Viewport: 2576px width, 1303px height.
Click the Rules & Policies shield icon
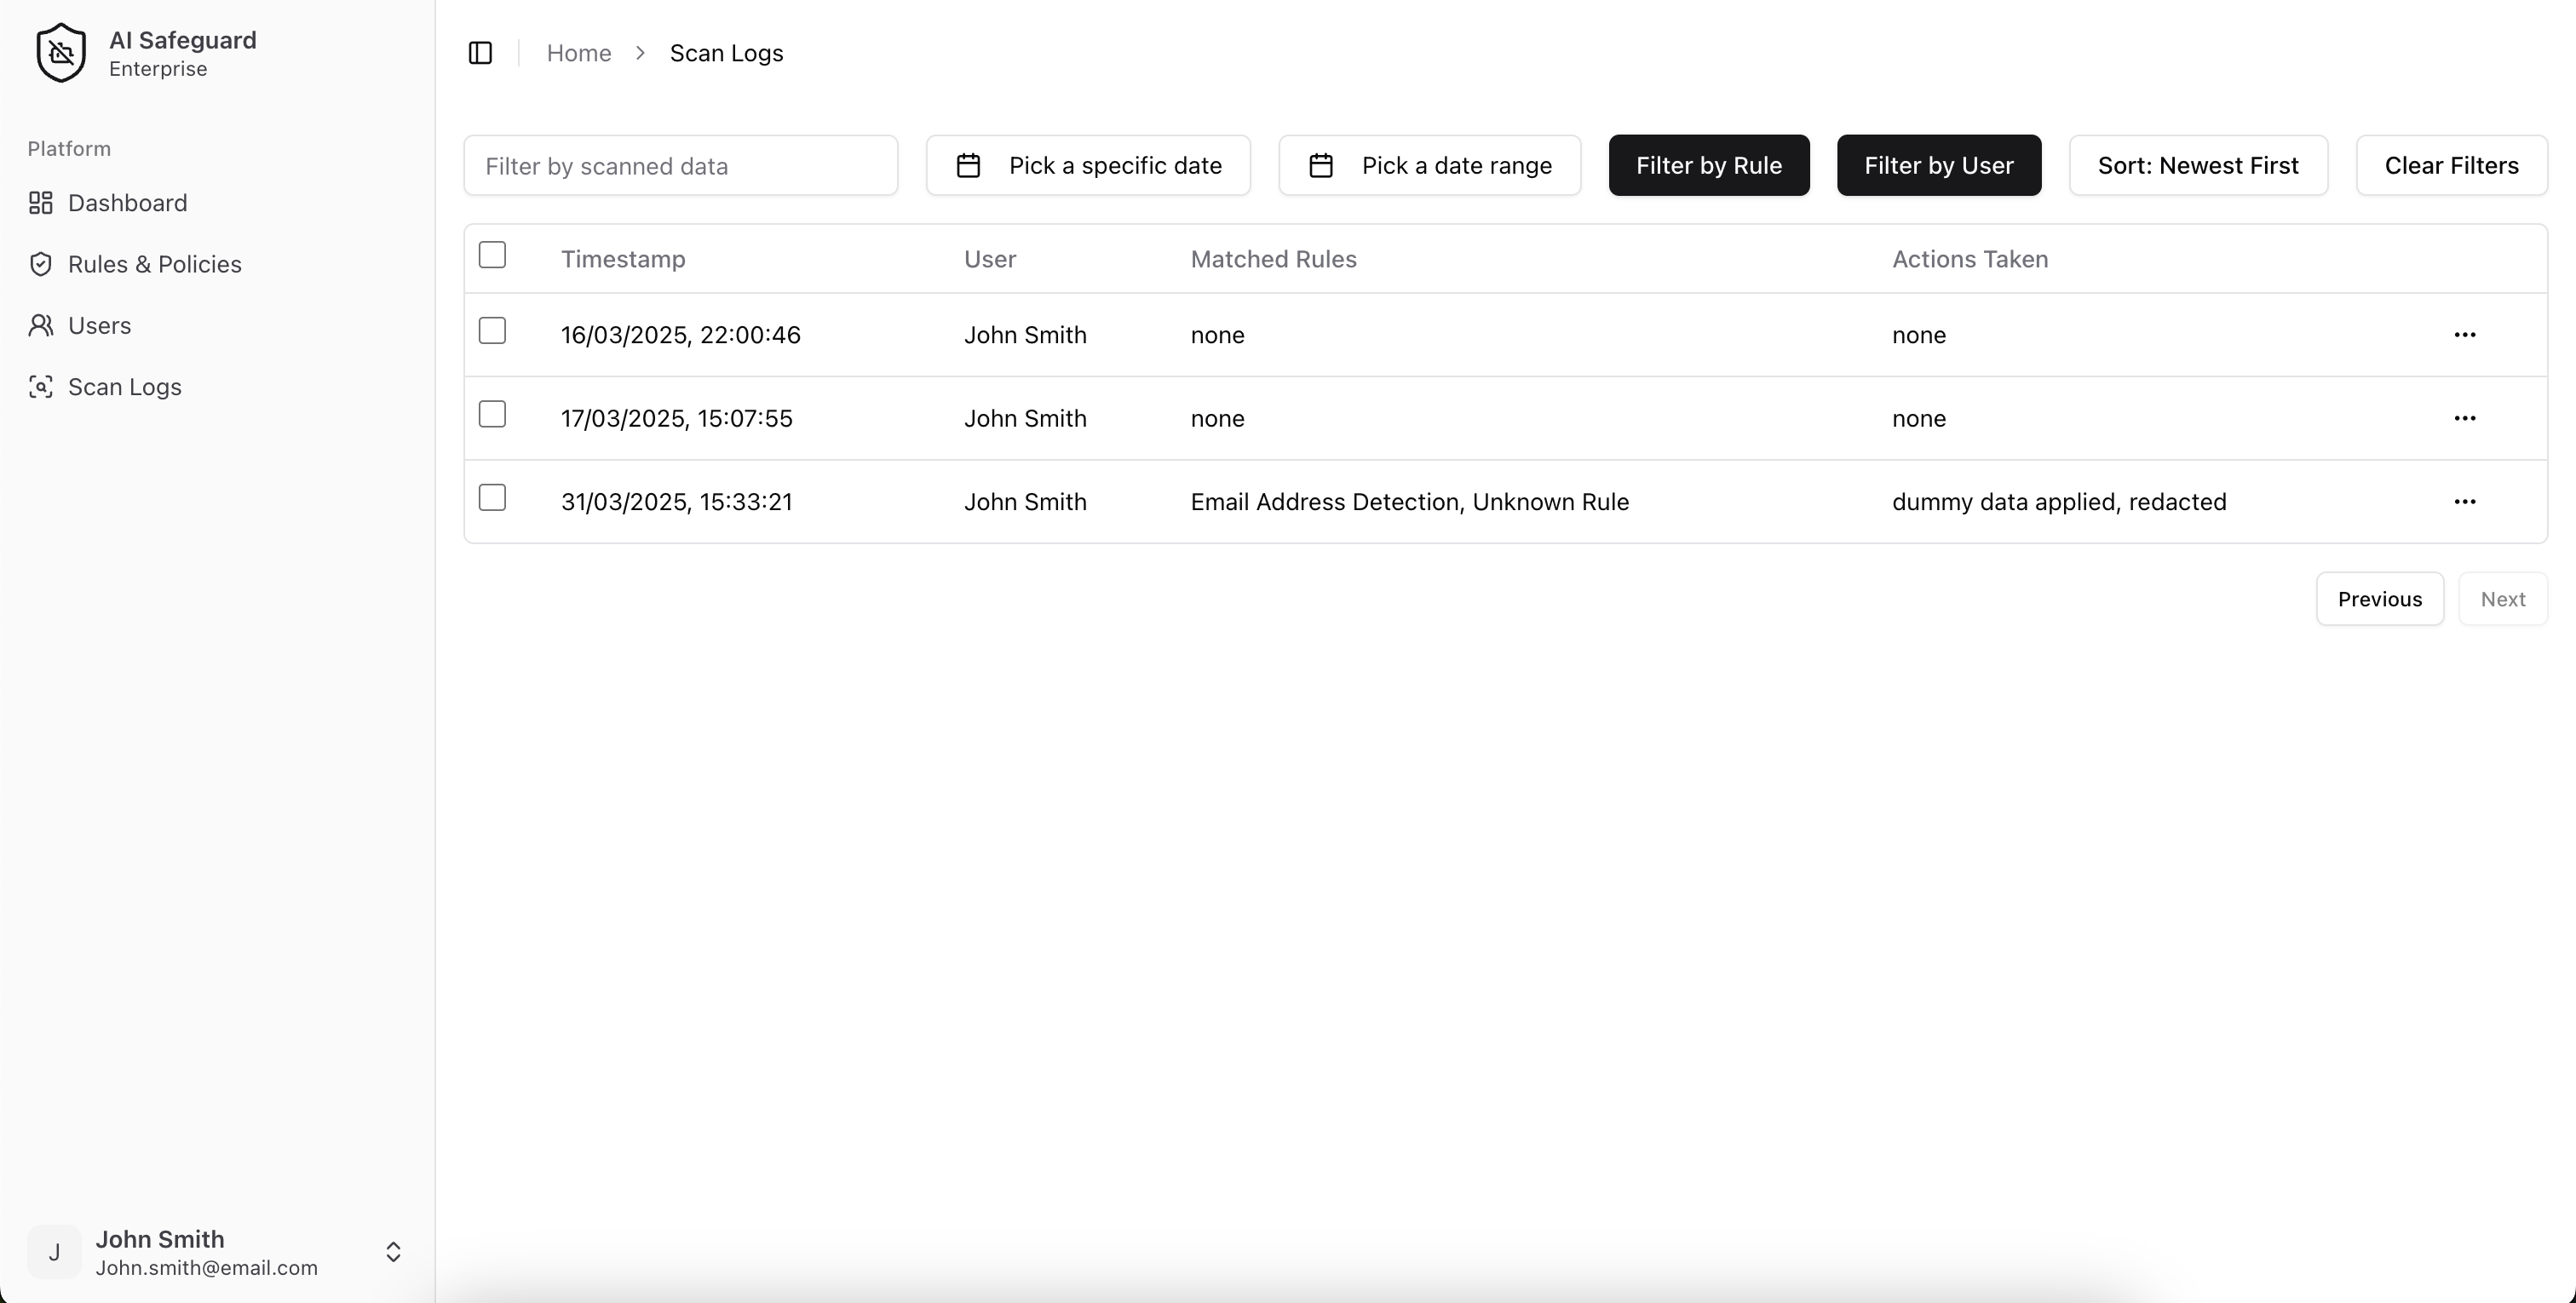[40, 264]
